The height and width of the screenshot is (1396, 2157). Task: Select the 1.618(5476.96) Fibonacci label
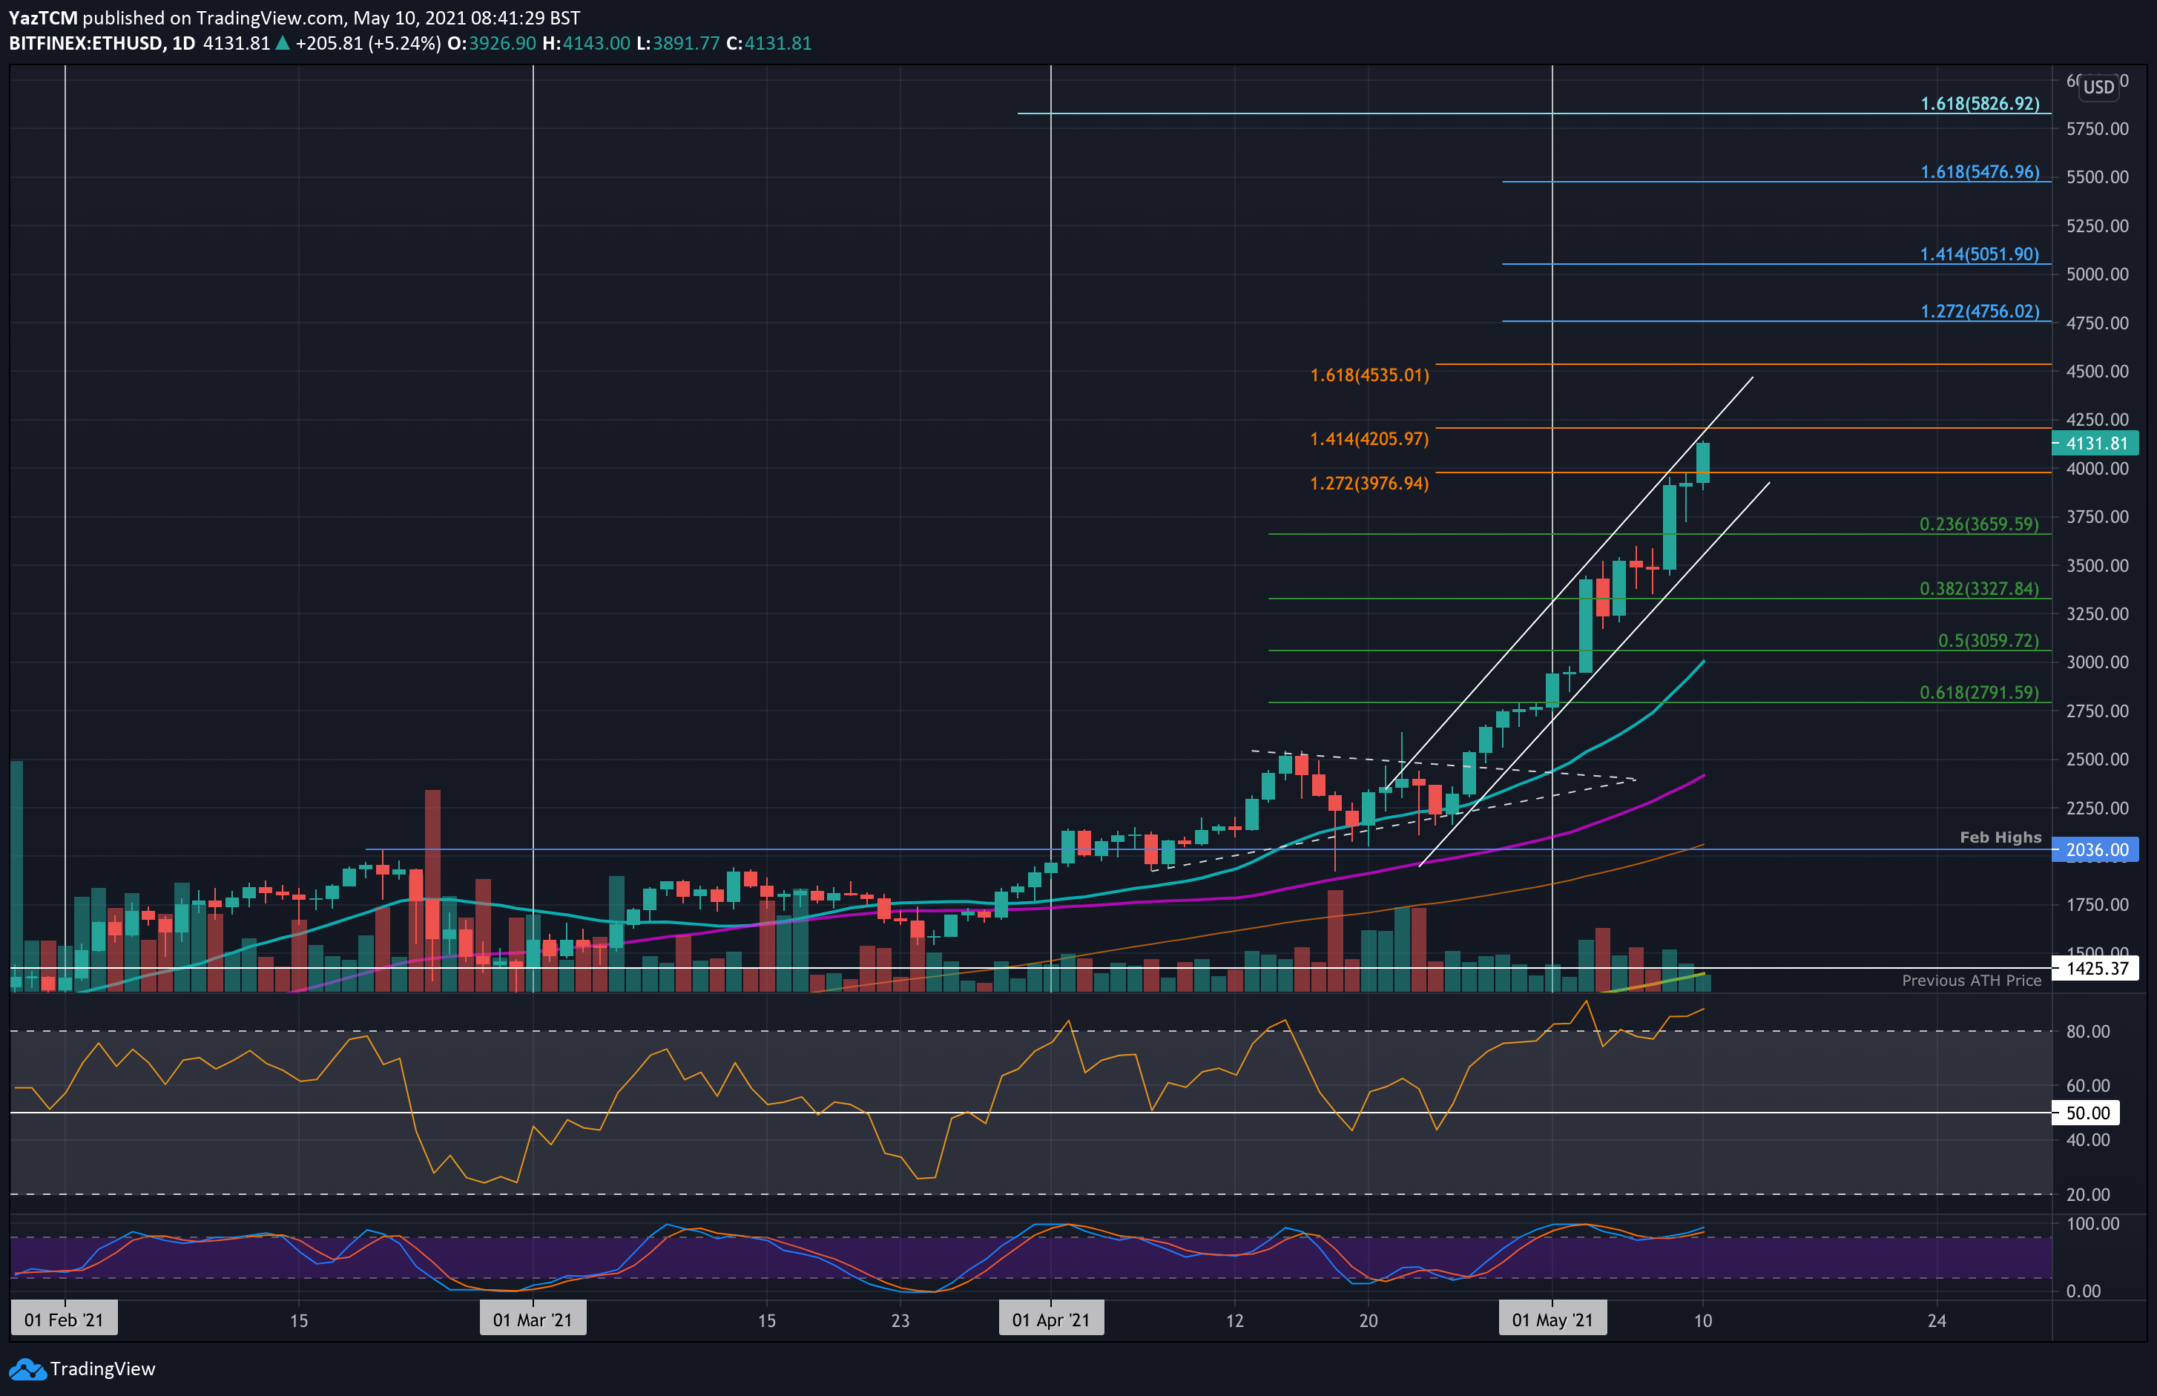[1980, 171]
